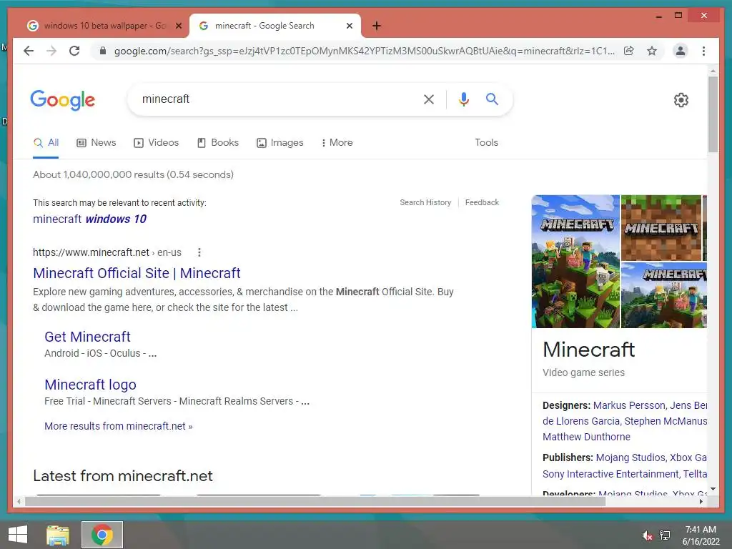The image size is (732, 549).
Task: Open the Minecraft logo sitelink
Action: [90, 385]
